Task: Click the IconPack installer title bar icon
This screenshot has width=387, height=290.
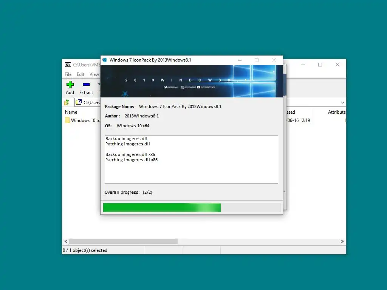Action: (x=105, y=60)
